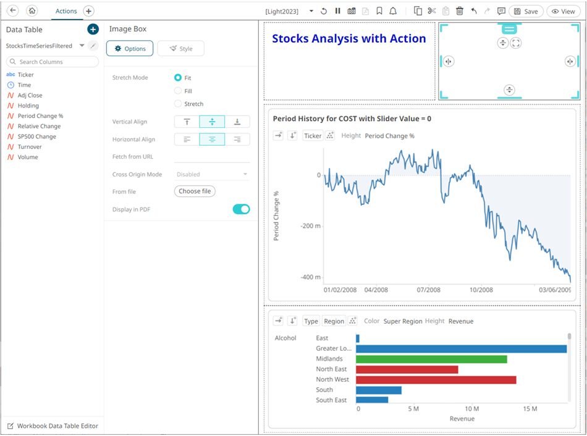The height and width of the screenshot is (436, 587).
Task: Add a data table with the plus icon
Action: click(93, 30)
